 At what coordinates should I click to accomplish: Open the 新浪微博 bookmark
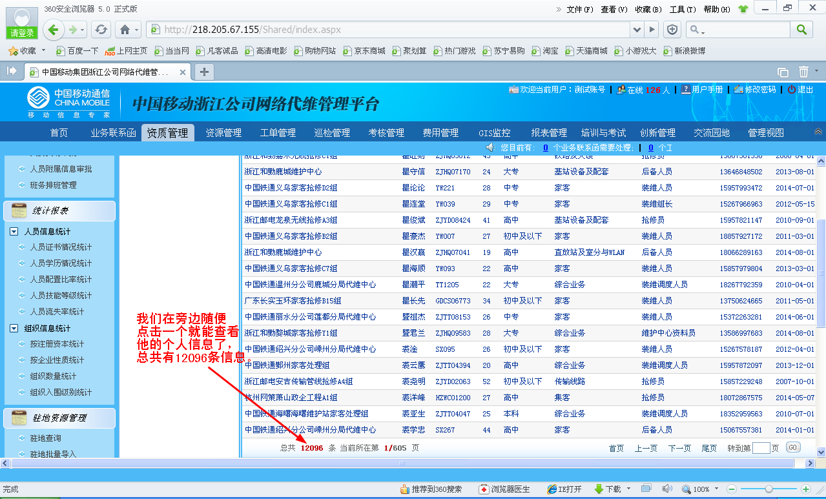[x=684, y=50]
